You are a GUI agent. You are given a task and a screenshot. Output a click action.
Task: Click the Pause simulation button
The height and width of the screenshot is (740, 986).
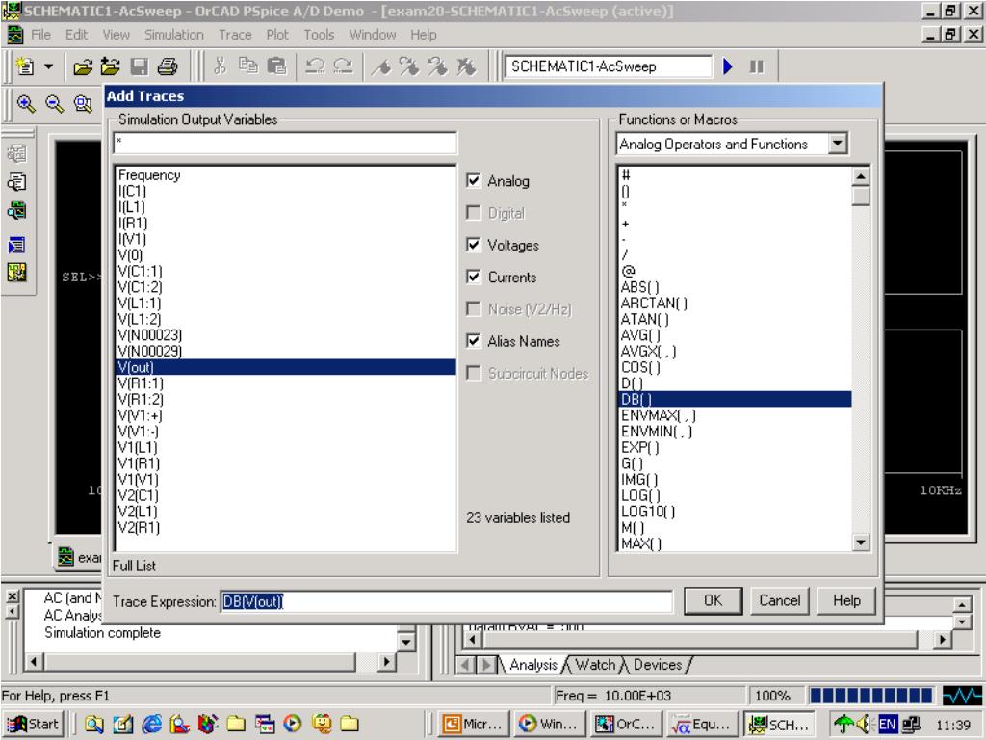756,68
